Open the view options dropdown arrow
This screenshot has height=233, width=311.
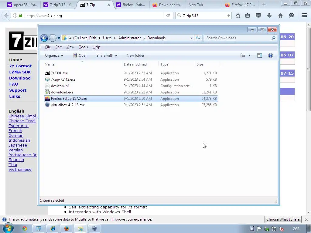pyautogui.click(x=249, y=56)
